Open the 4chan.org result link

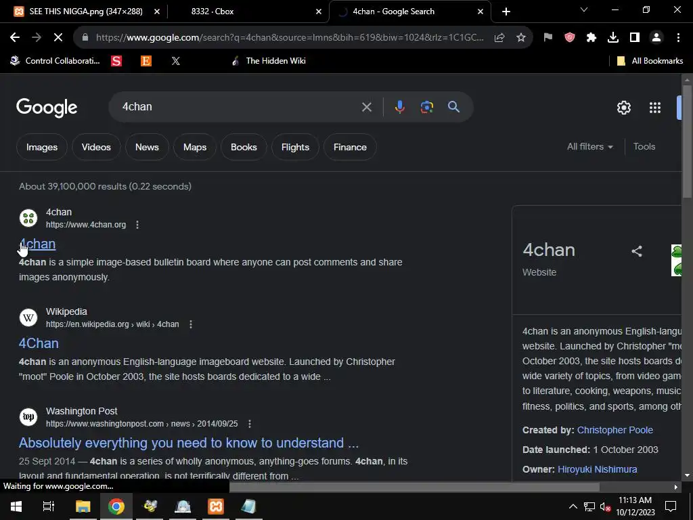pyautogui.click(x=37, y=244)
